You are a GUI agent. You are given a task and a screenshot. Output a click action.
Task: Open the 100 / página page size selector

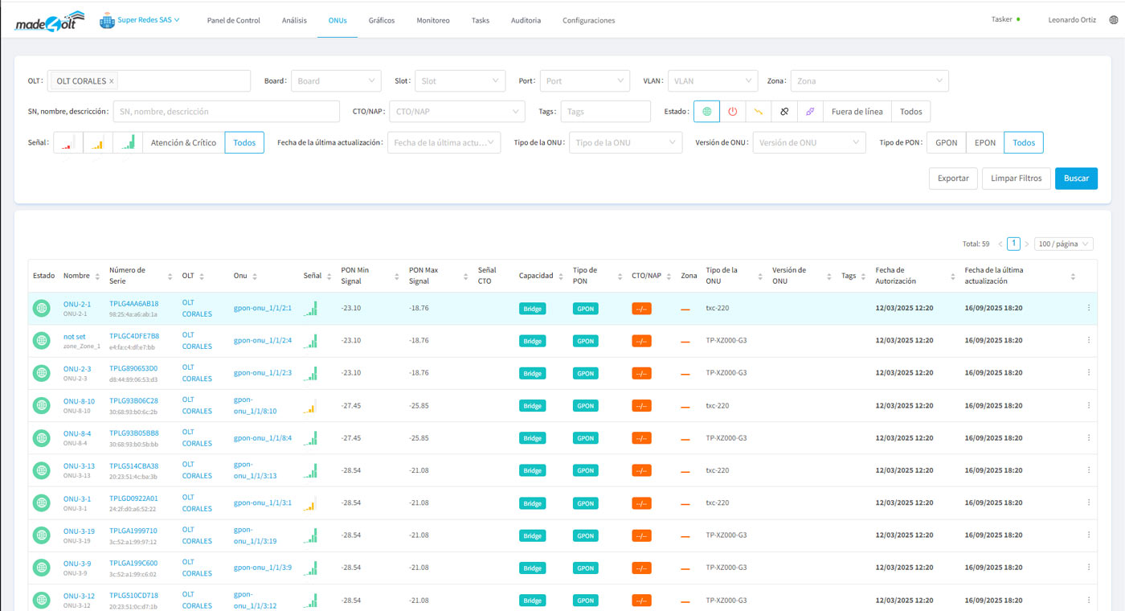point(1063,244)
